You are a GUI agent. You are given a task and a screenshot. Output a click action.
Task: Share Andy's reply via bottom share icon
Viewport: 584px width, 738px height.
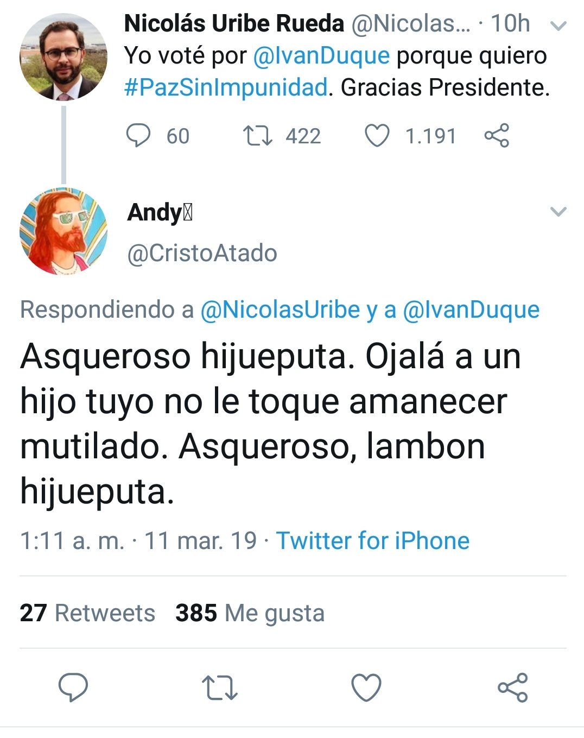point(513,687)
